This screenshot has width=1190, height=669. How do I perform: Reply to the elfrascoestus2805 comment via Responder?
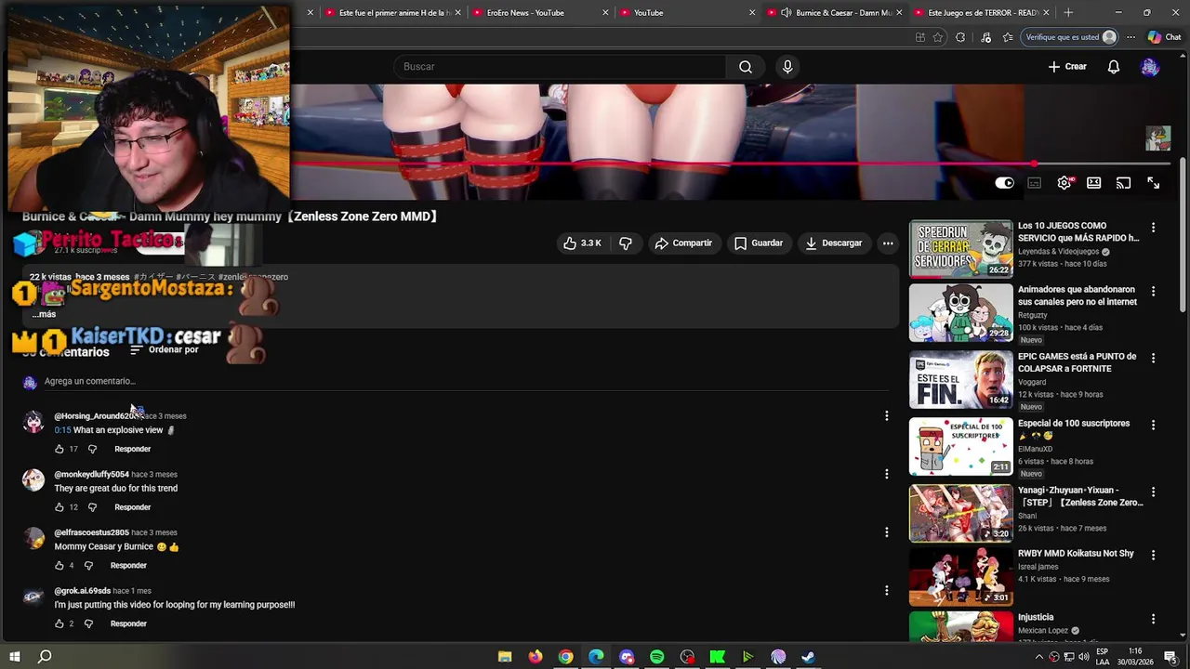(x=128, y=566)
